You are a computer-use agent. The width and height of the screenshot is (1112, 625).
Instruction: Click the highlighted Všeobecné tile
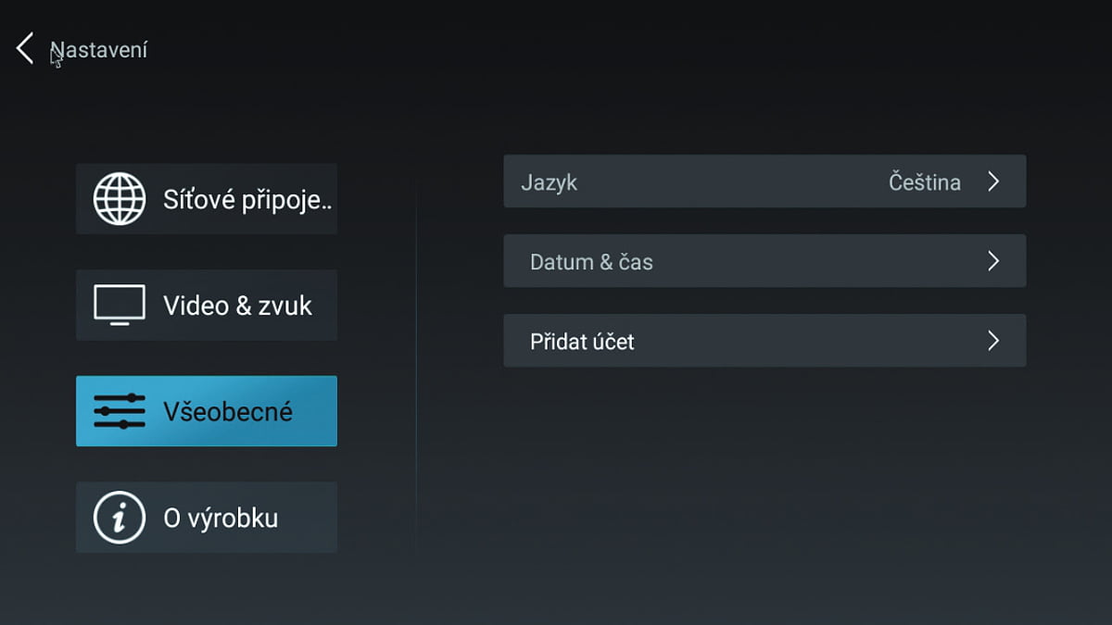point(206,410)
